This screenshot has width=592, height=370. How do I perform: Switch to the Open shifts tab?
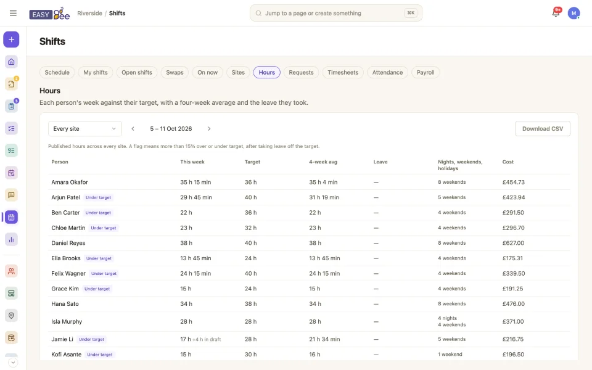pyautogui.click(x=137, y=73)
